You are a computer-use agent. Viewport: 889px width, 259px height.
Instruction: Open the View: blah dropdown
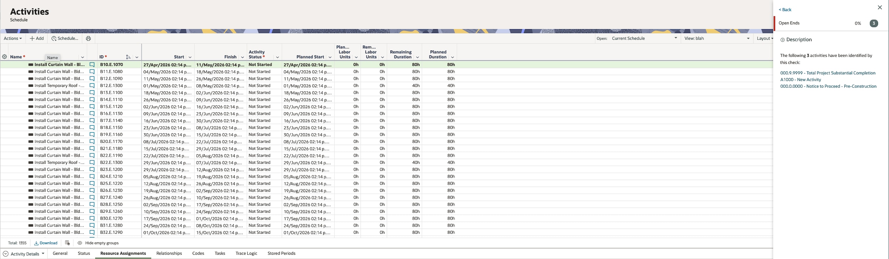coord(717,38)
